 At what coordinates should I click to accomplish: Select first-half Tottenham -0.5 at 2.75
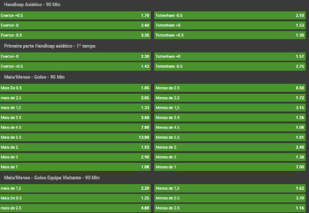click(230, 66)
